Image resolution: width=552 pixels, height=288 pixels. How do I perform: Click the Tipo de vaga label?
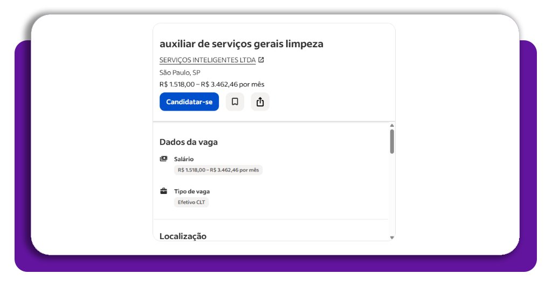click(x=192, y=191)
